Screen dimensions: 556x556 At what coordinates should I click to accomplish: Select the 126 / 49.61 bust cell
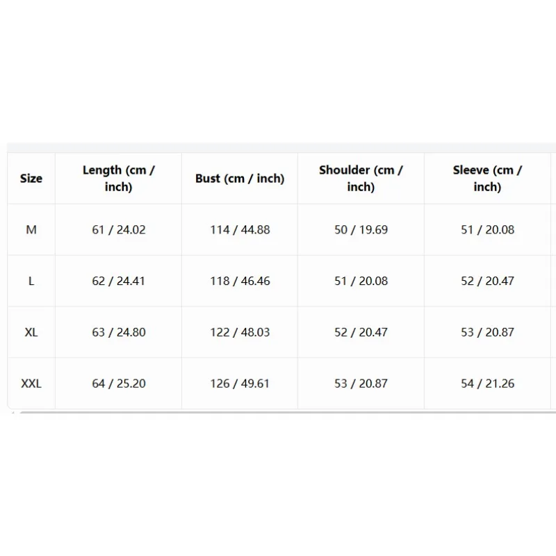tap(240, 384)
